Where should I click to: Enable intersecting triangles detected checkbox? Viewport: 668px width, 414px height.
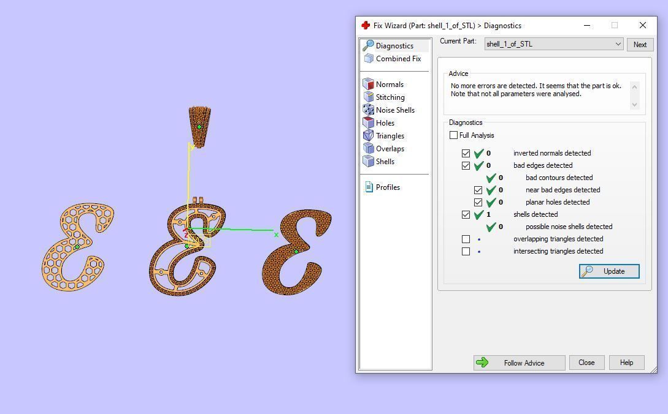[466, 252]
